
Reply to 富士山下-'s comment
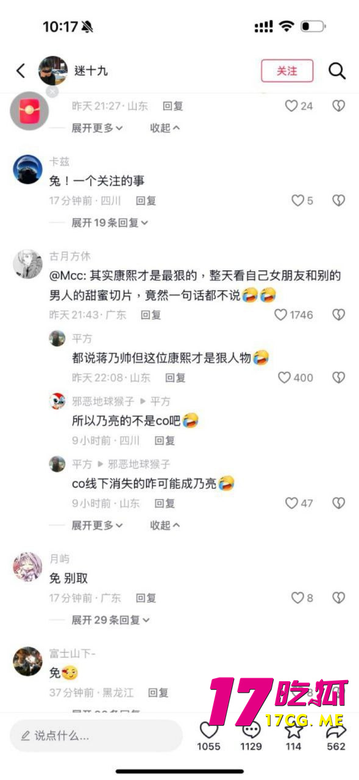[x=158, y=693]
